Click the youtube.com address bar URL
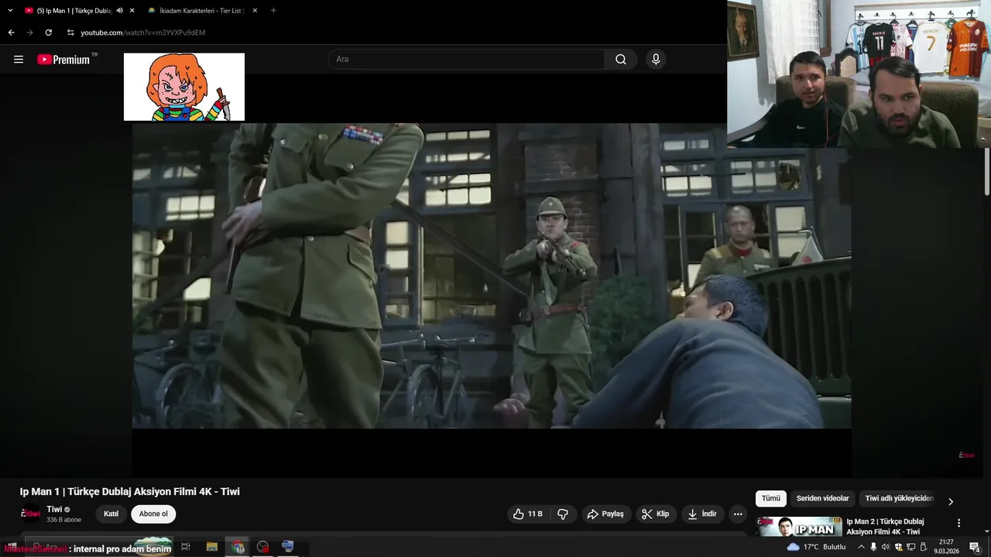Screen dimensions: 991x557 coord(143,32)
